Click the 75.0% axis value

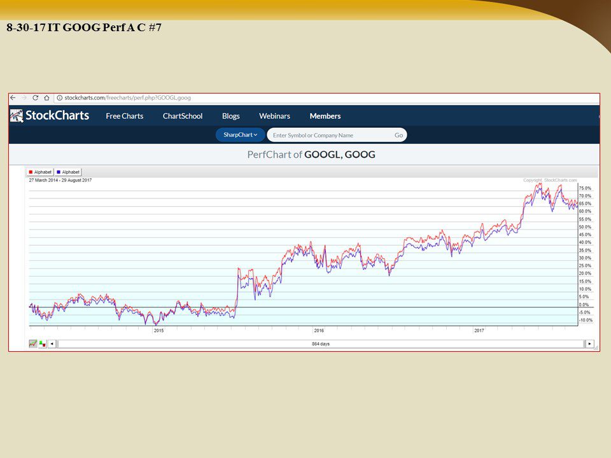coord(585,188)
